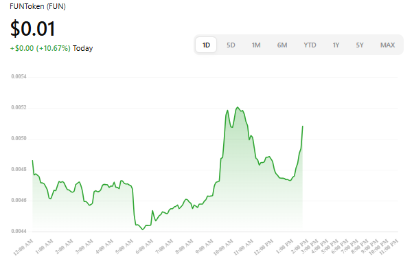Click the FUNToken (FUN) title
This screenshot has width=414, height=257.
click(x=38, y=6)
